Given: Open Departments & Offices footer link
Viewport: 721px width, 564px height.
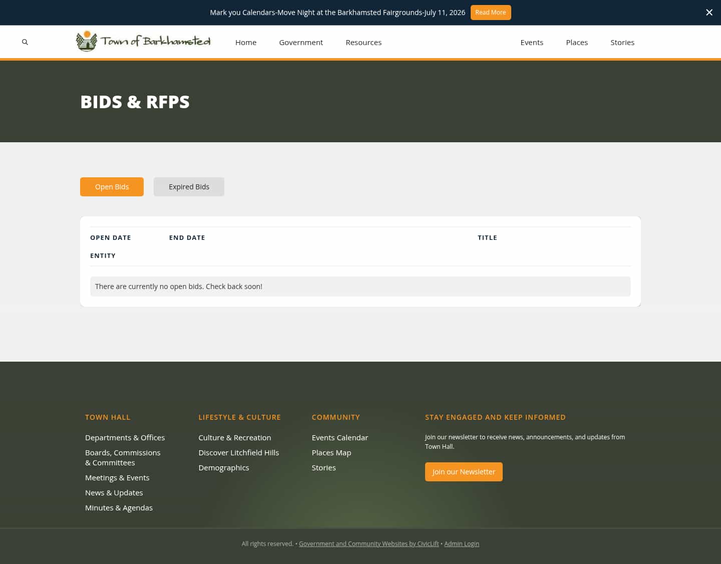Looking at the screenshot, I should [x=125, y=438].
